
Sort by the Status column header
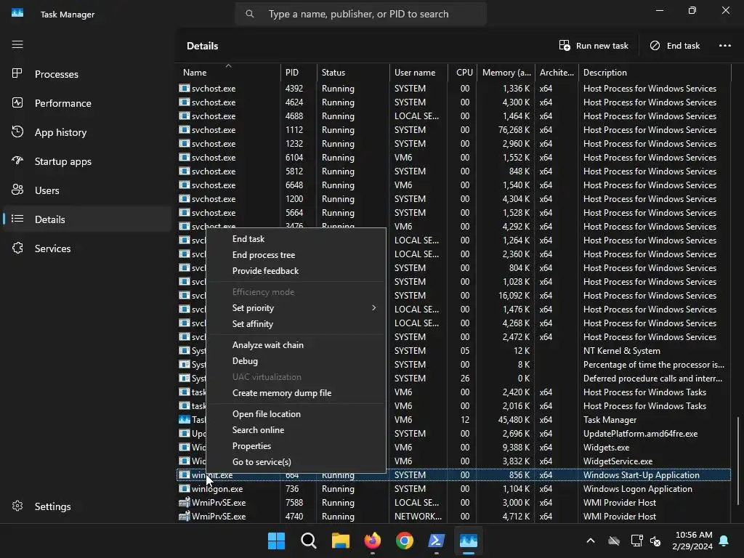(353, 73)
